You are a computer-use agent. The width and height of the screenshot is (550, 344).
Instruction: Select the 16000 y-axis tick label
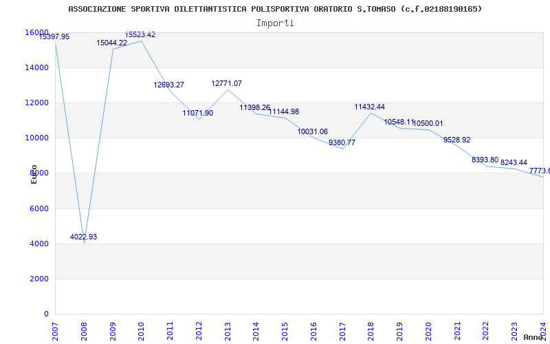tap(37, 32)
